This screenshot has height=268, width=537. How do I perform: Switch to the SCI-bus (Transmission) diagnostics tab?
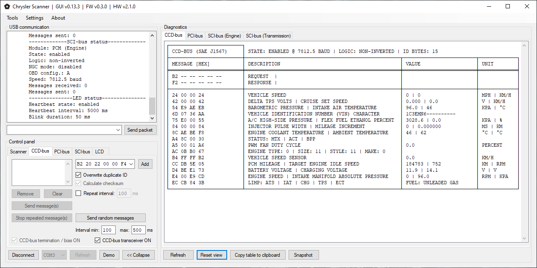(268, 36)
